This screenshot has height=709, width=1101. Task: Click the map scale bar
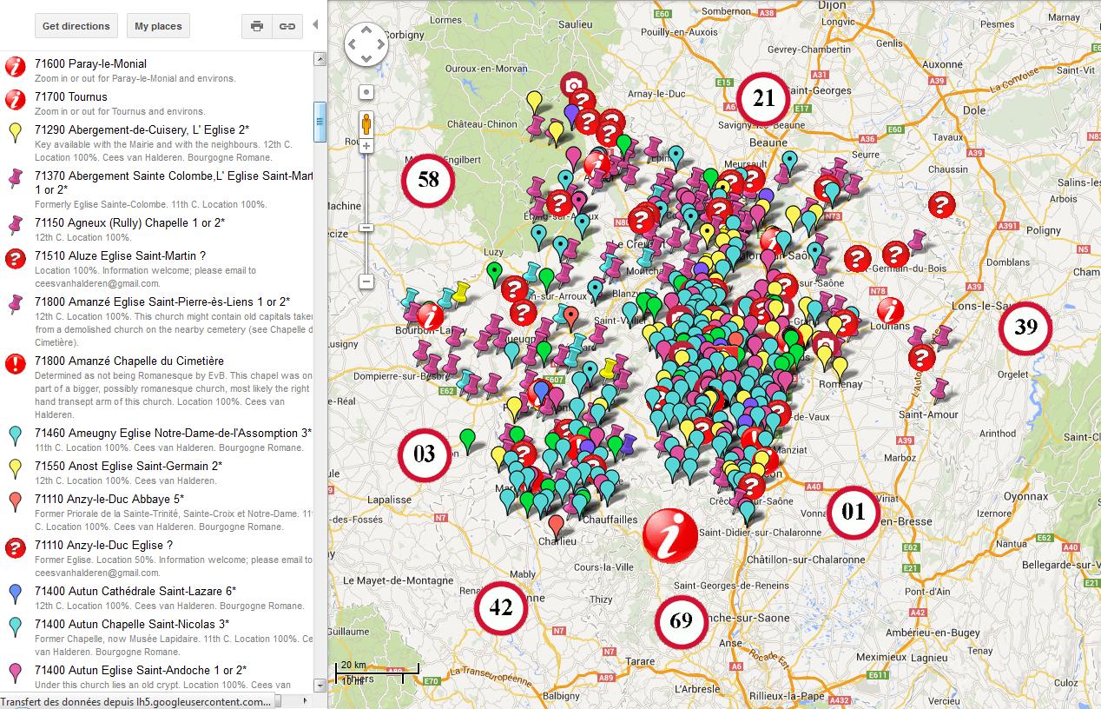click(377, 672)
